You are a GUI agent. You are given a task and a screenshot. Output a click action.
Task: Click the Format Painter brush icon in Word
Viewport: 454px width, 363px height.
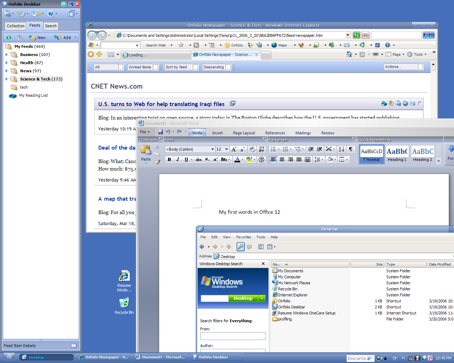coord(157,162)
